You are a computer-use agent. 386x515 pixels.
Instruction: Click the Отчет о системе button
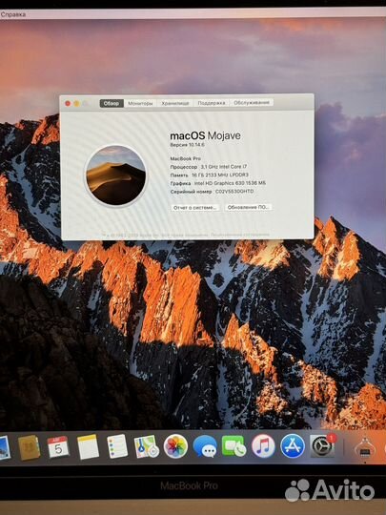195,208
